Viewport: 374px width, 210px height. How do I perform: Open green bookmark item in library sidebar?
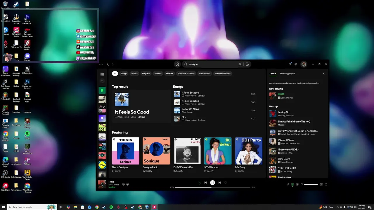(102, 90)
